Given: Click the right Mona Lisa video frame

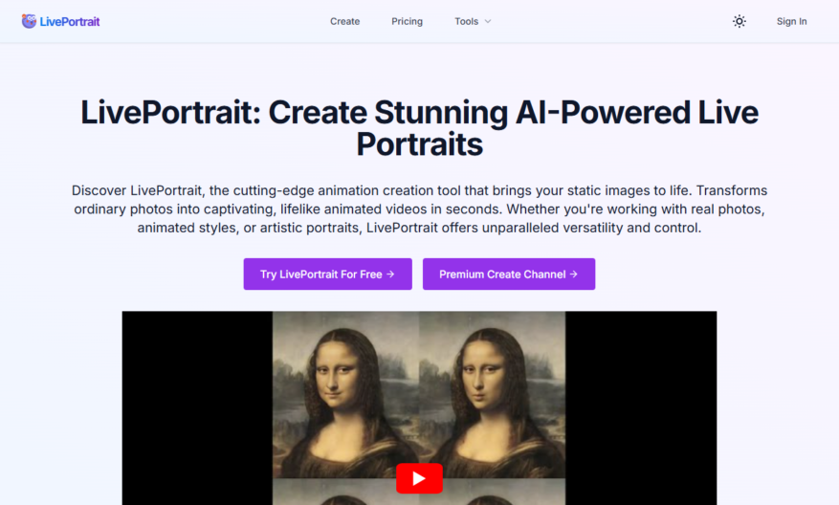Looking at the screenshot, I should [492, 395].
